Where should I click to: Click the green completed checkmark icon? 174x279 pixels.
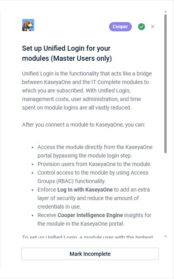click(142, 27)
